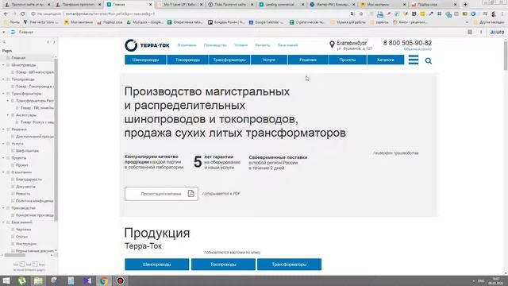Click the grid icon beside the axure logo
Image resolution: width=508 pixels, height=286 pixels.
pyautogui.click(x=470, y=32)
